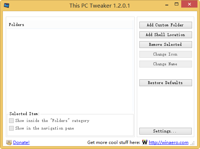Click Add Shell Location button

(166, 35)
